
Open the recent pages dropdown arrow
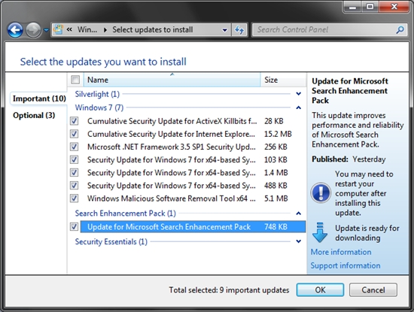pyautogui.click(x=46, y=30)
